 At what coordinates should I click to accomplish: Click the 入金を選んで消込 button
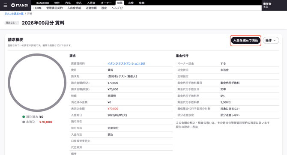click(245, 40)
